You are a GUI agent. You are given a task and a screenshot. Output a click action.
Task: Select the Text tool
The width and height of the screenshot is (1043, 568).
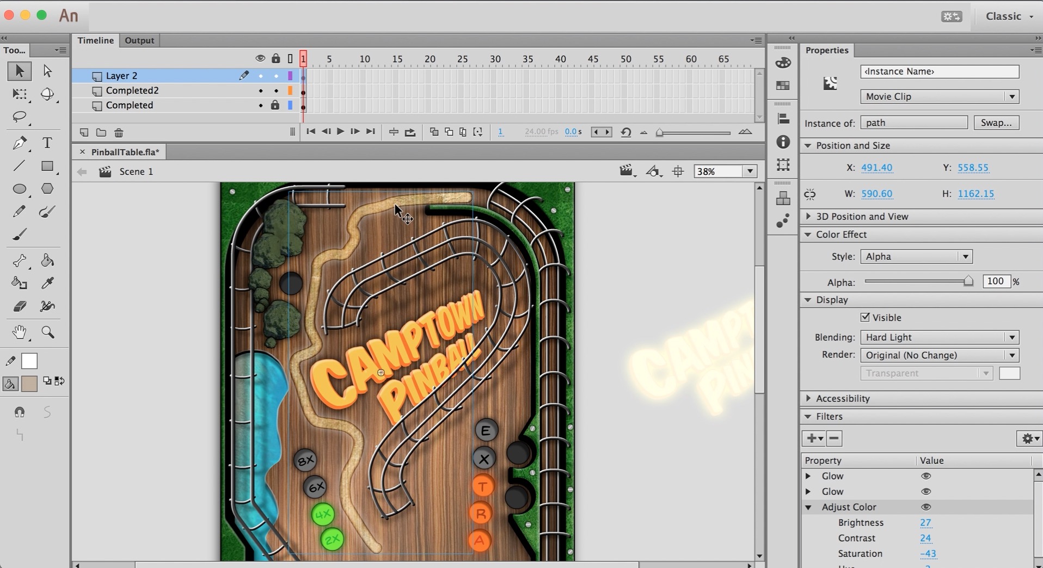pyautogui.click(x=47, y=143)
